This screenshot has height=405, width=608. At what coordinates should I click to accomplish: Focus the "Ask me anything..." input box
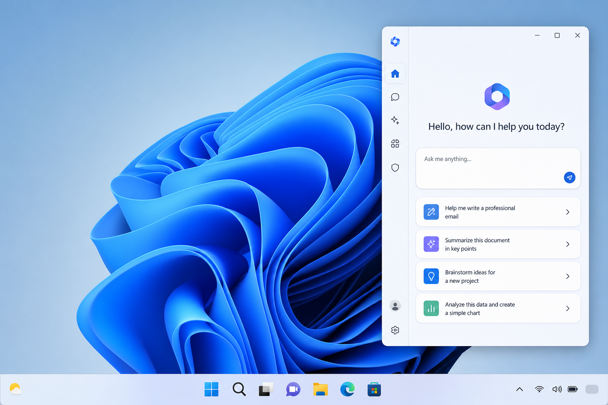pos(498,168)
